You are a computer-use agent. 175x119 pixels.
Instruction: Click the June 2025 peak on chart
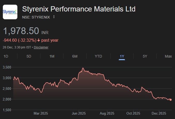click(83, 68)
